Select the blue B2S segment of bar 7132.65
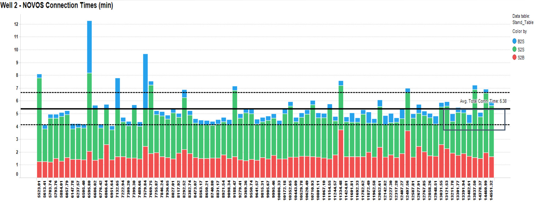Screen dimensions: 536x203 point(117,93)
